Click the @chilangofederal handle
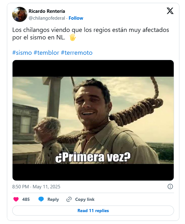This screenshot has height=224, width=185. click(x=47, y=18)
